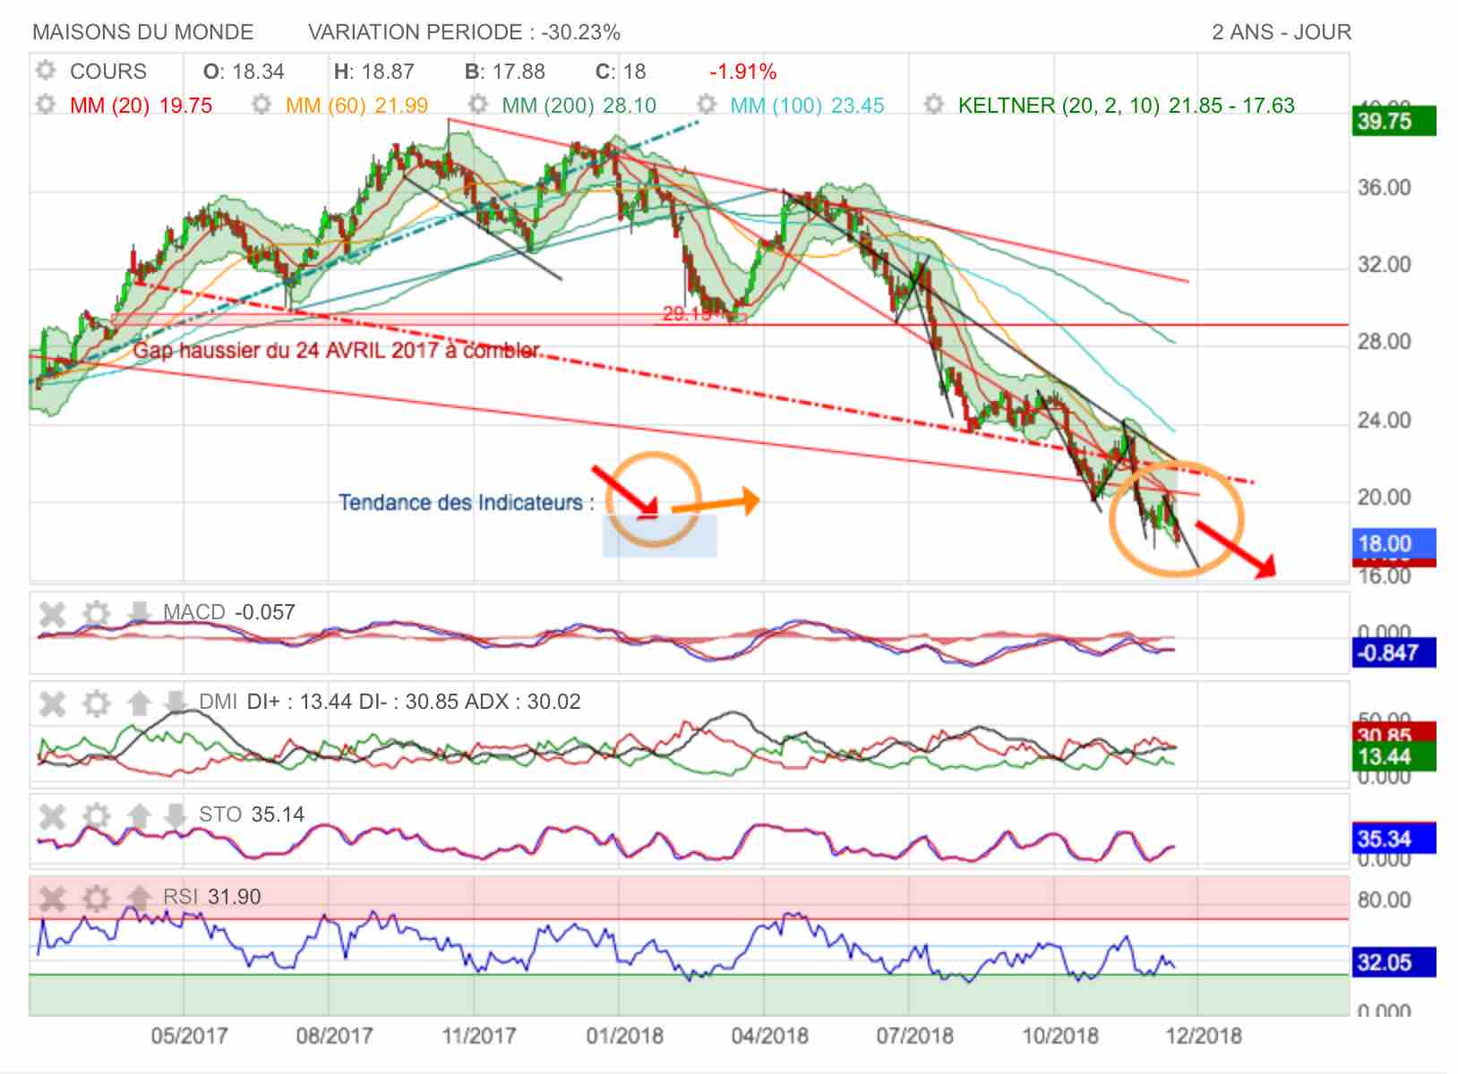
Task: Click the -1.91% daily change
Action: [x=742, y=72]
